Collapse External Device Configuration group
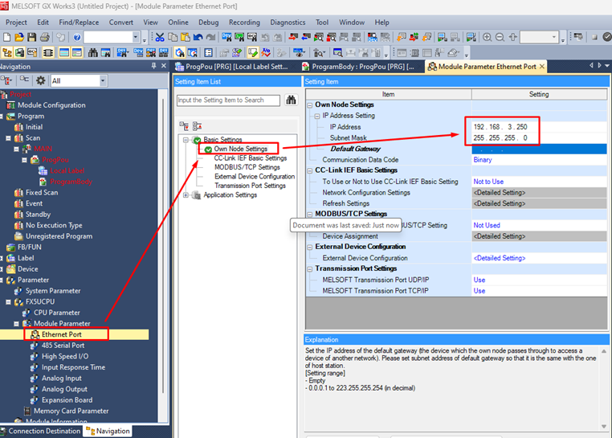This screenshot has height=438, width=612. click(309, 247)
